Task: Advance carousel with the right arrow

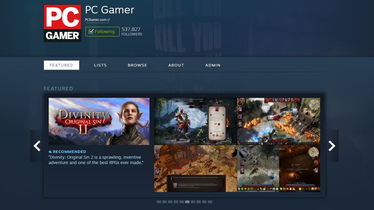Action: pos(332,146)
